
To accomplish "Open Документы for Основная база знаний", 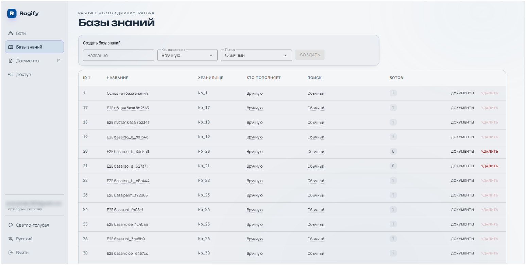I will click(462, 93).
